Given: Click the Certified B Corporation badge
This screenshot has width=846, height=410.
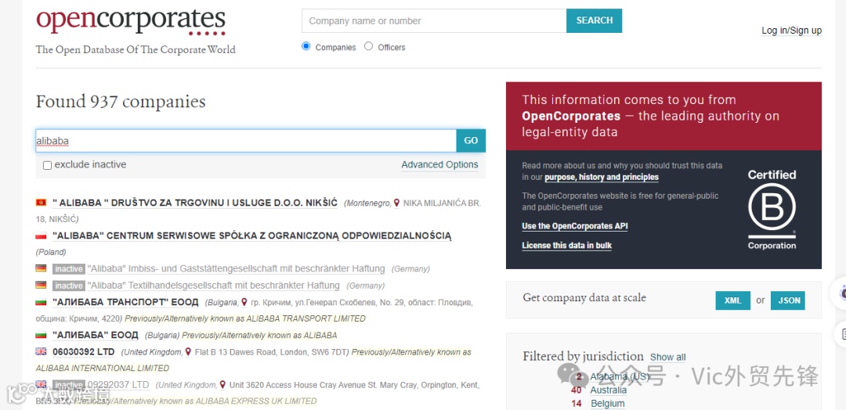Looking at the screenshot, I should [x=772, y=210].
